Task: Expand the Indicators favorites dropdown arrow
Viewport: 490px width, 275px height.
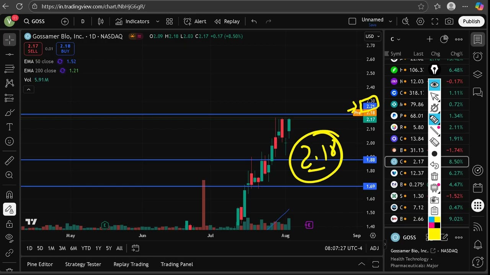Action: click(157, 21)
